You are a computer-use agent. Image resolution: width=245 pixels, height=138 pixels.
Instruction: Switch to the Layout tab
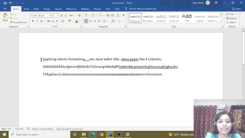(58, 9)
